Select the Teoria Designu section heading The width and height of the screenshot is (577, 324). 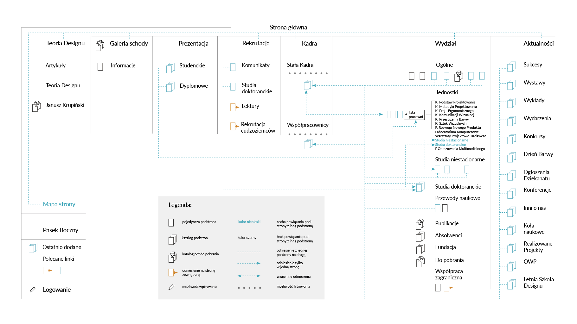66,43
